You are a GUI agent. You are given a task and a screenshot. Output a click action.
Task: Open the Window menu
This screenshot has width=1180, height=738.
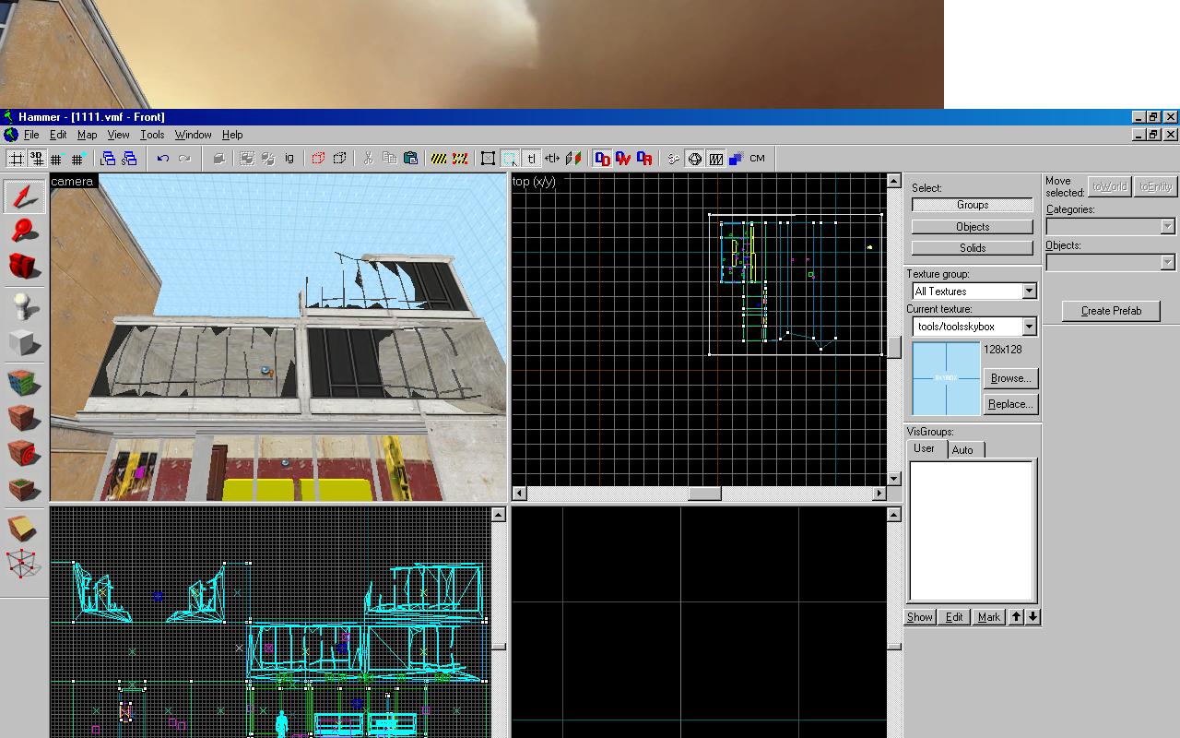pyautogui.click(x=194, y=135)
